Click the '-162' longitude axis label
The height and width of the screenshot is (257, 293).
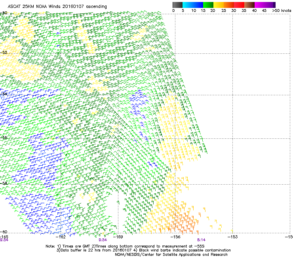(61, 237)
